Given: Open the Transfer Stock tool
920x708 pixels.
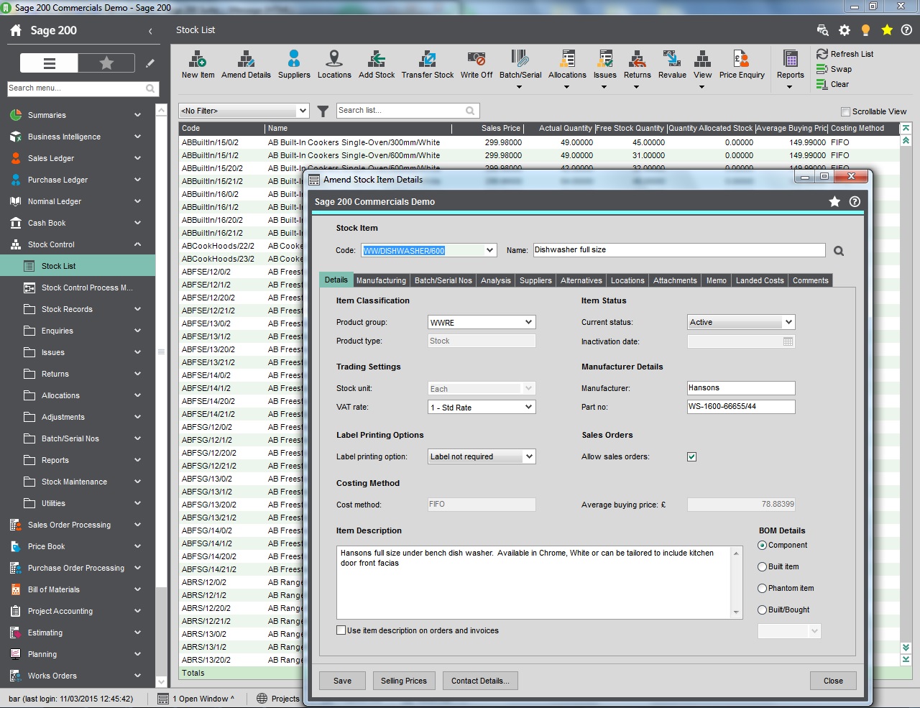Looking at the screenshot, I should click(x=428, y=65).
